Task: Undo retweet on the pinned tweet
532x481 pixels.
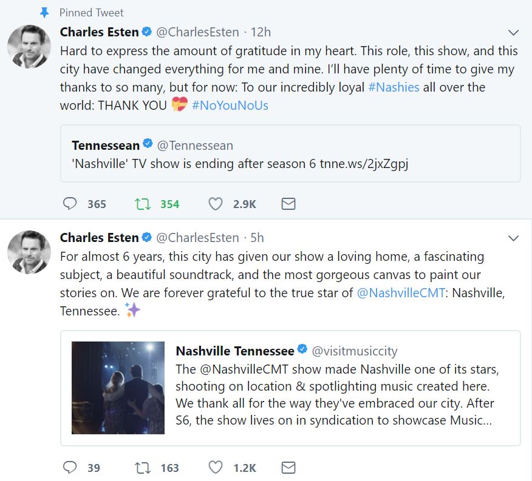Action: point(143,204)
